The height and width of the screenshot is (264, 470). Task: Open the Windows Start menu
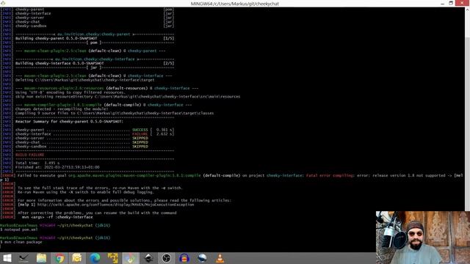pos(7,258)
